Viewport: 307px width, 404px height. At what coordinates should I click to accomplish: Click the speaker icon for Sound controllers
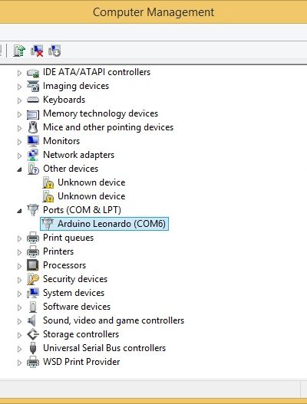pyautogui.click(x=32, y=320)
